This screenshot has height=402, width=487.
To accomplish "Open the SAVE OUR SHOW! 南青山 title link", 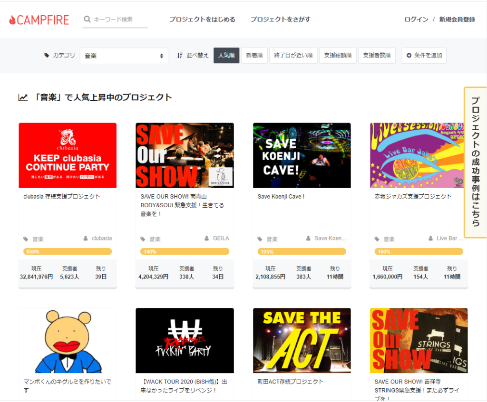I will click(x=182, y=205).
